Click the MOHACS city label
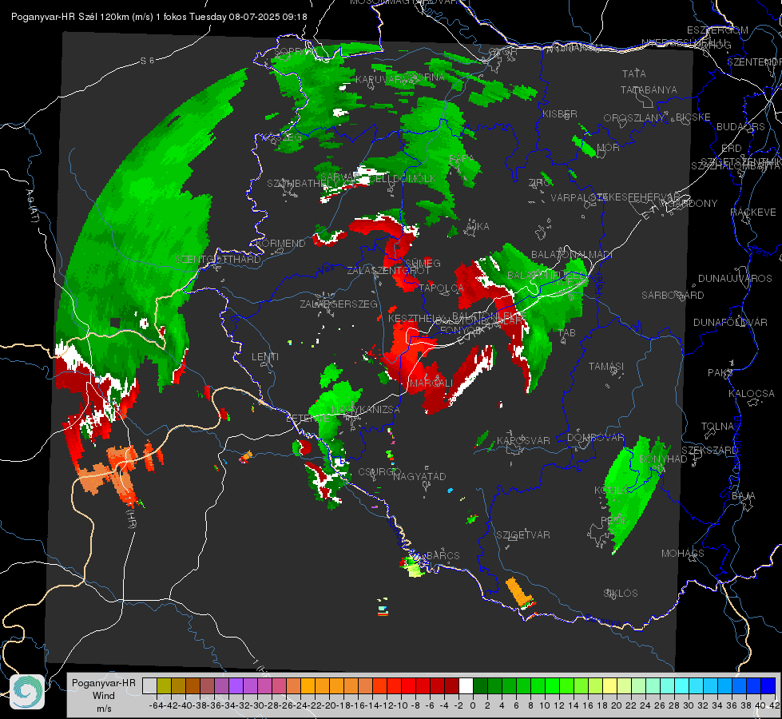782x719 pixels. [682, 554]
